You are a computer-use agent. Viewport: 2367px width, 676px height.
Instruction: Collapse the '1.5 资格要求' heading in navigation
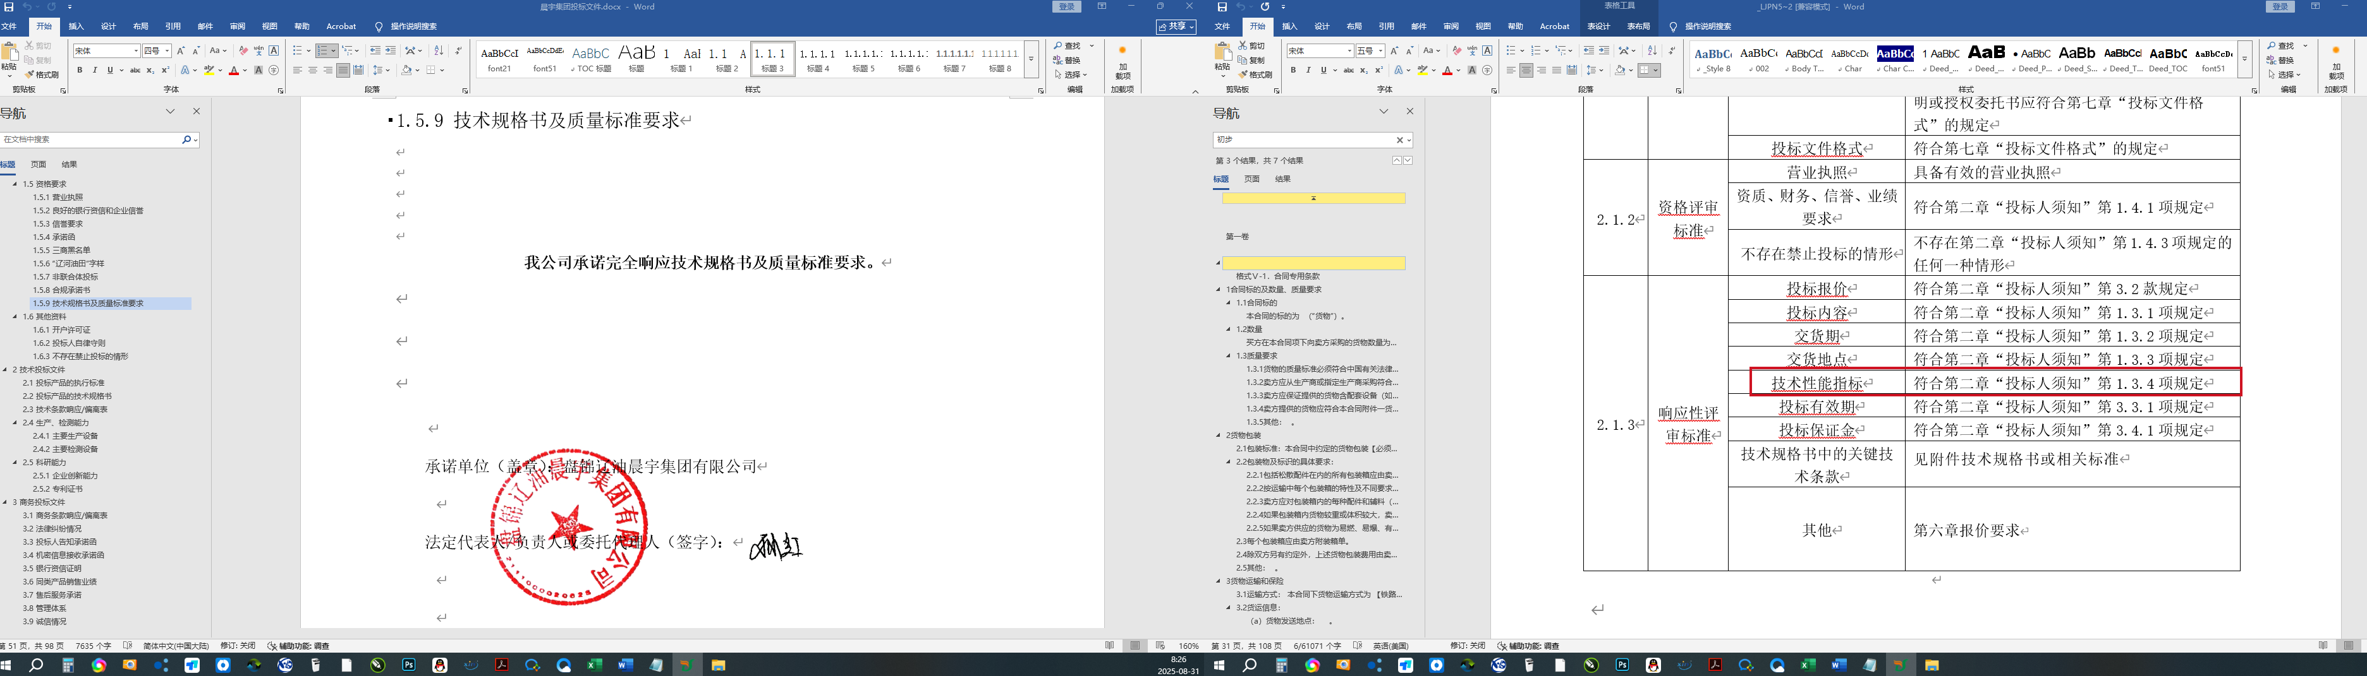pyautogui.click(x=15, y=184)
